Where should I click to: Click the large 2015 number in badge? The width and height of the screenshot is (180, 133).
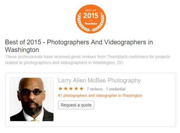click(91, 16)
